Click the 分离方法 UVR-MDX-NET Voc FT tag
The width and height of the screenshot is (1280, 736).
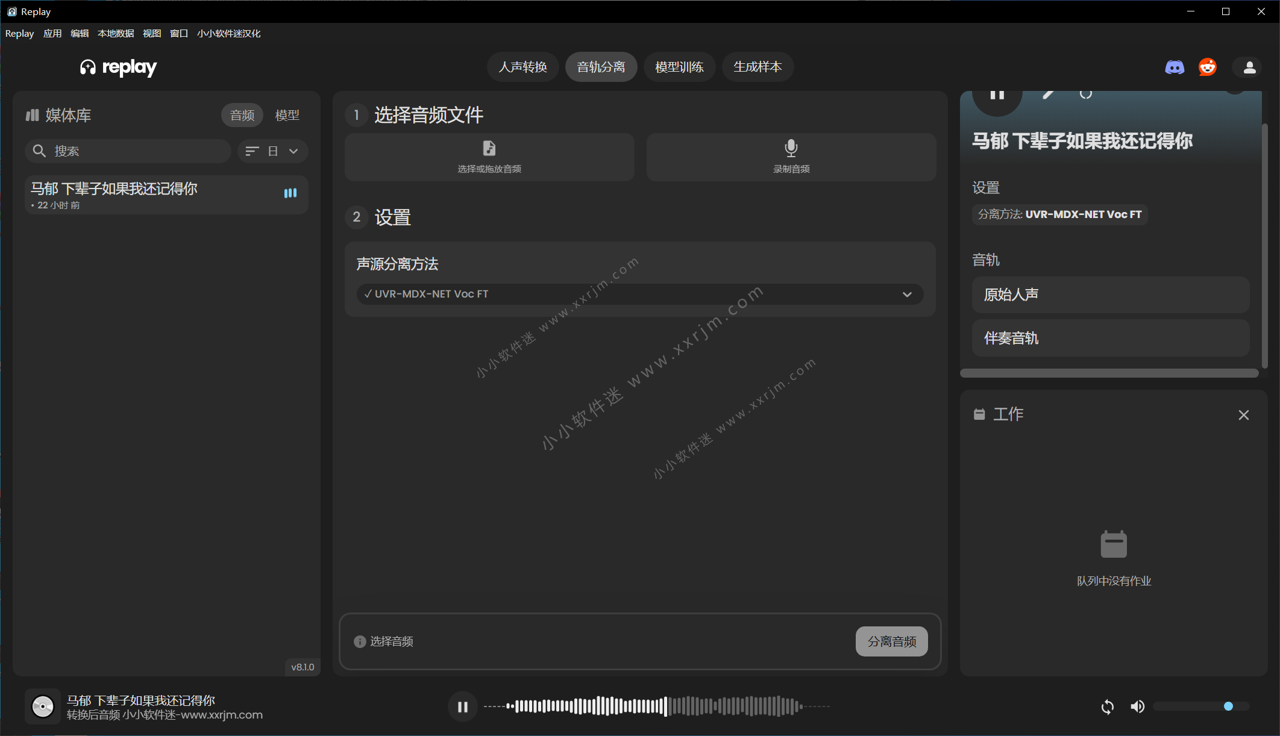coord(1059,214)
